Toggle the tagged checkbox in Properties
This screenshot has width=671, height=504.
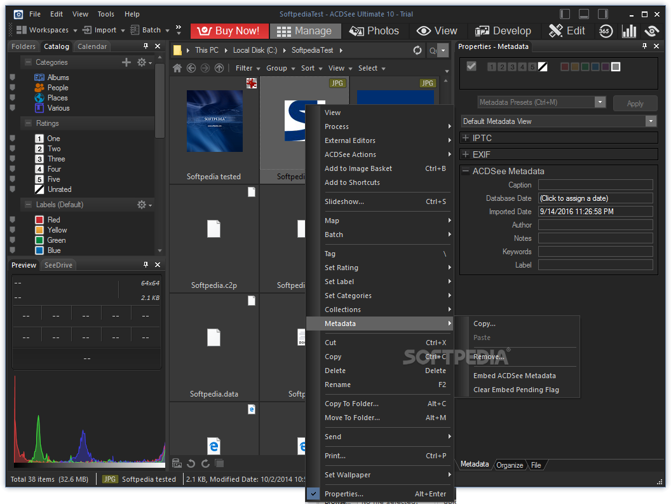471,66
